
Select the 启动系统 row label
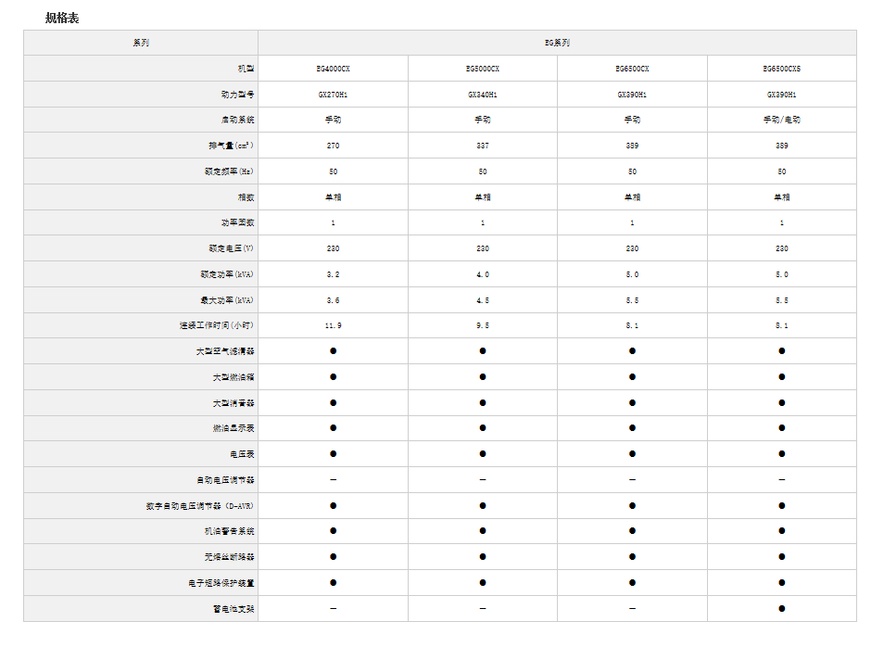237,120
